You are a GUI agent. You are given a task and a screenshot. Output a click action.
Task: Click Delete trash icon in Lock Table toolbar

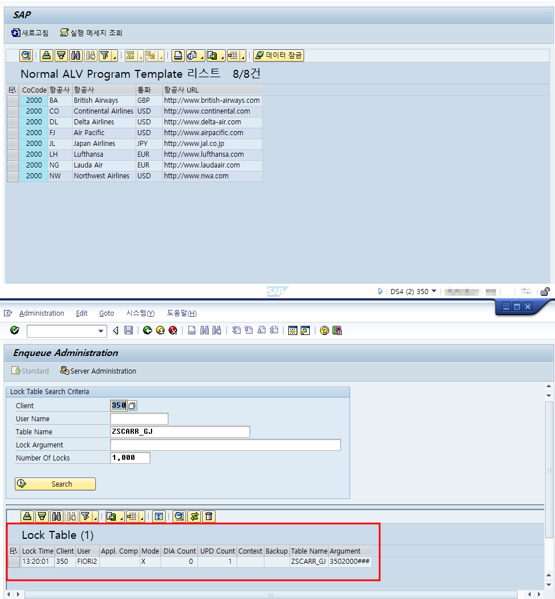tap(209, 517)
